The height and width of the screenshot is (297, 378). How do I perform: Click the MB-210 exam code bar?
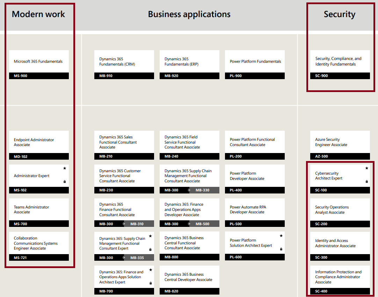click(124, 156)
